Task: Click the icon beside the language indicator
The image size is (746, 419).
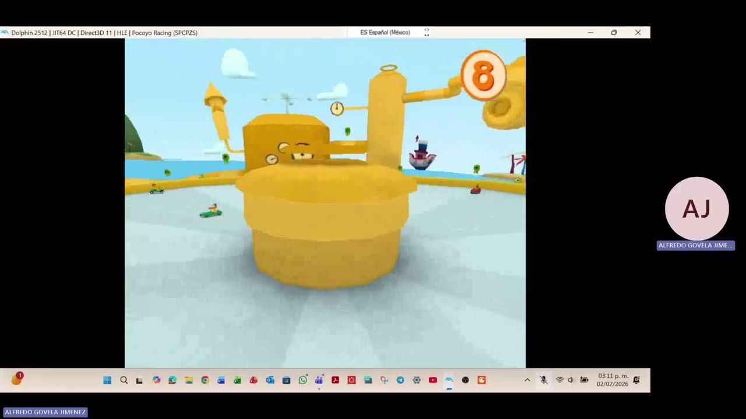Action: click(x=427, y=33)
